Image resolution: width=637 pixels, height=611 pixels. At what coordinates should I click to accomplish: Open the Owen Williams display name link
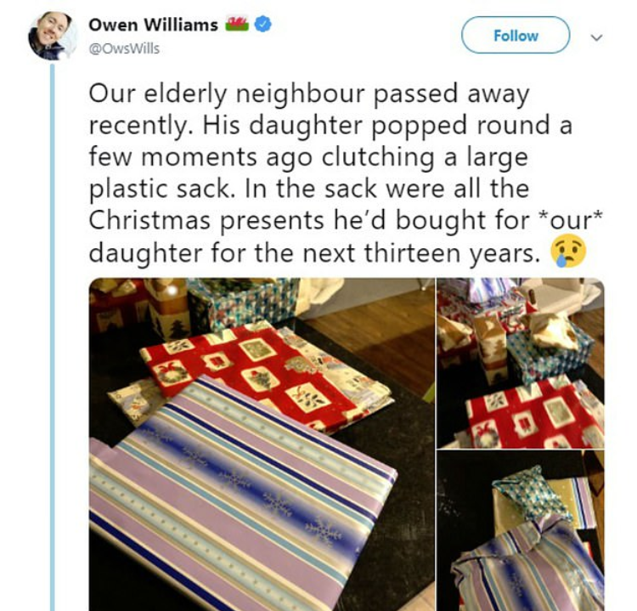[154, 25]
